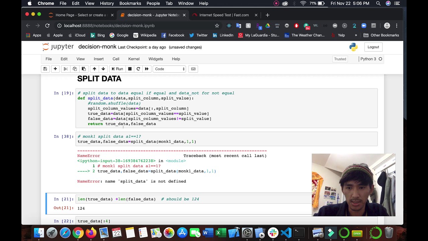Select the len(true_data) cell In [21]
This screenshot has height=241, width=428.
pos(194,199)
